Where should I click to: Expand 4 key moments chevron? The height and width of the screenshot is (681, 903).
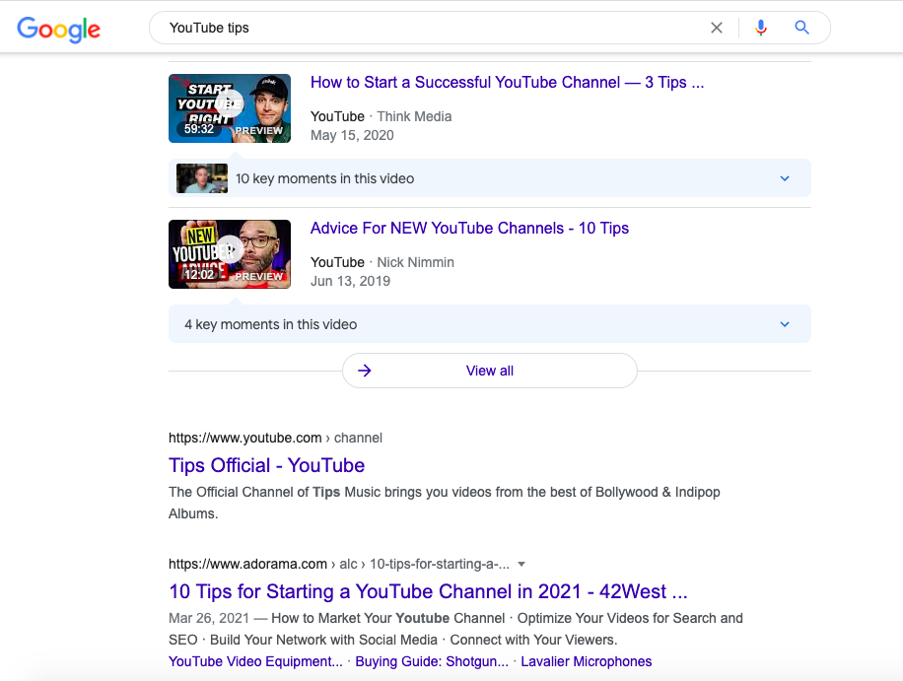click(785, 324)
